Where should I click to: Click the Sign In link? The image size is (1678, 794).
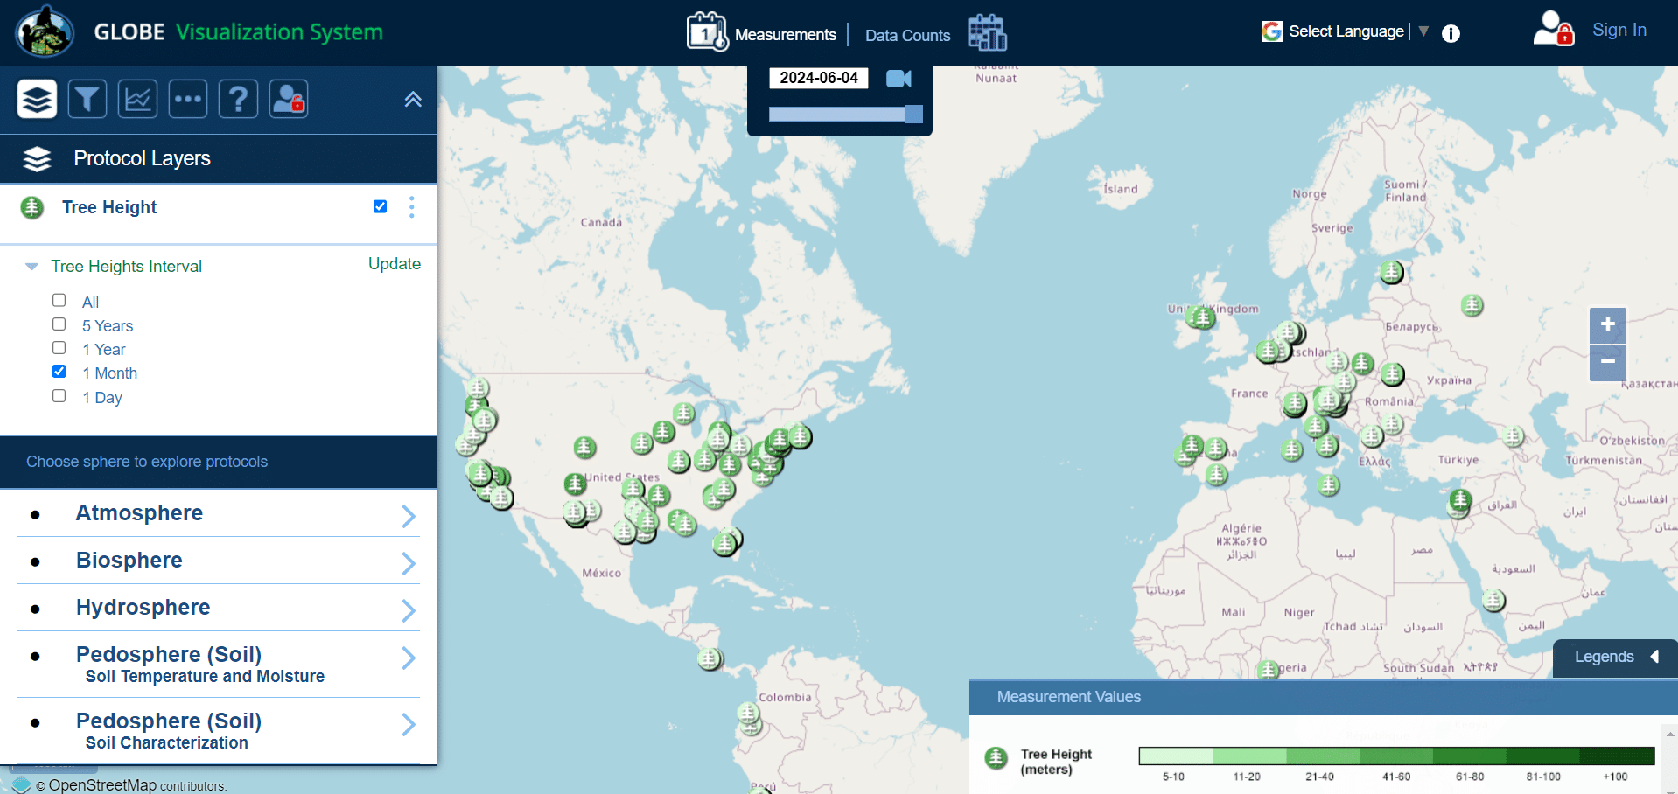(x=1619, y=30)
